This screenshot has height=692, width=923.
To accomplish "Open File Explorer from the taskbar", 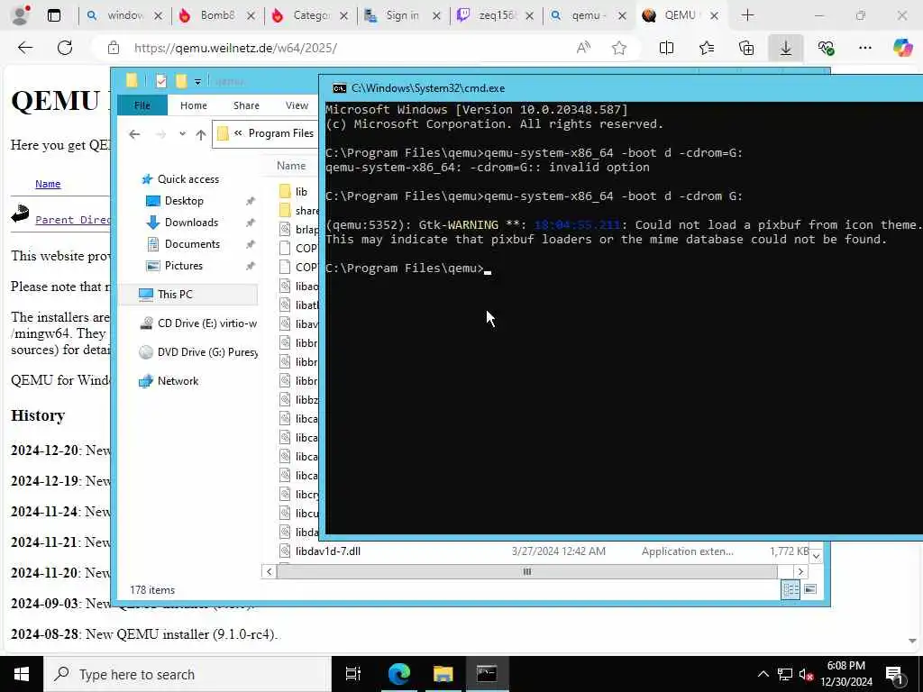I will pyautogui.click(x=443, y=674).
